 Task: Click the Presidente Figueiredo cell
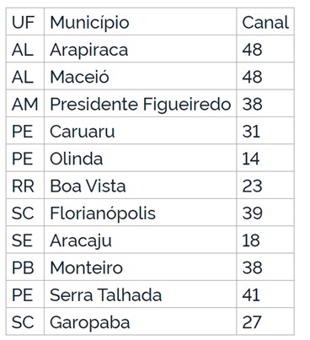140,104
